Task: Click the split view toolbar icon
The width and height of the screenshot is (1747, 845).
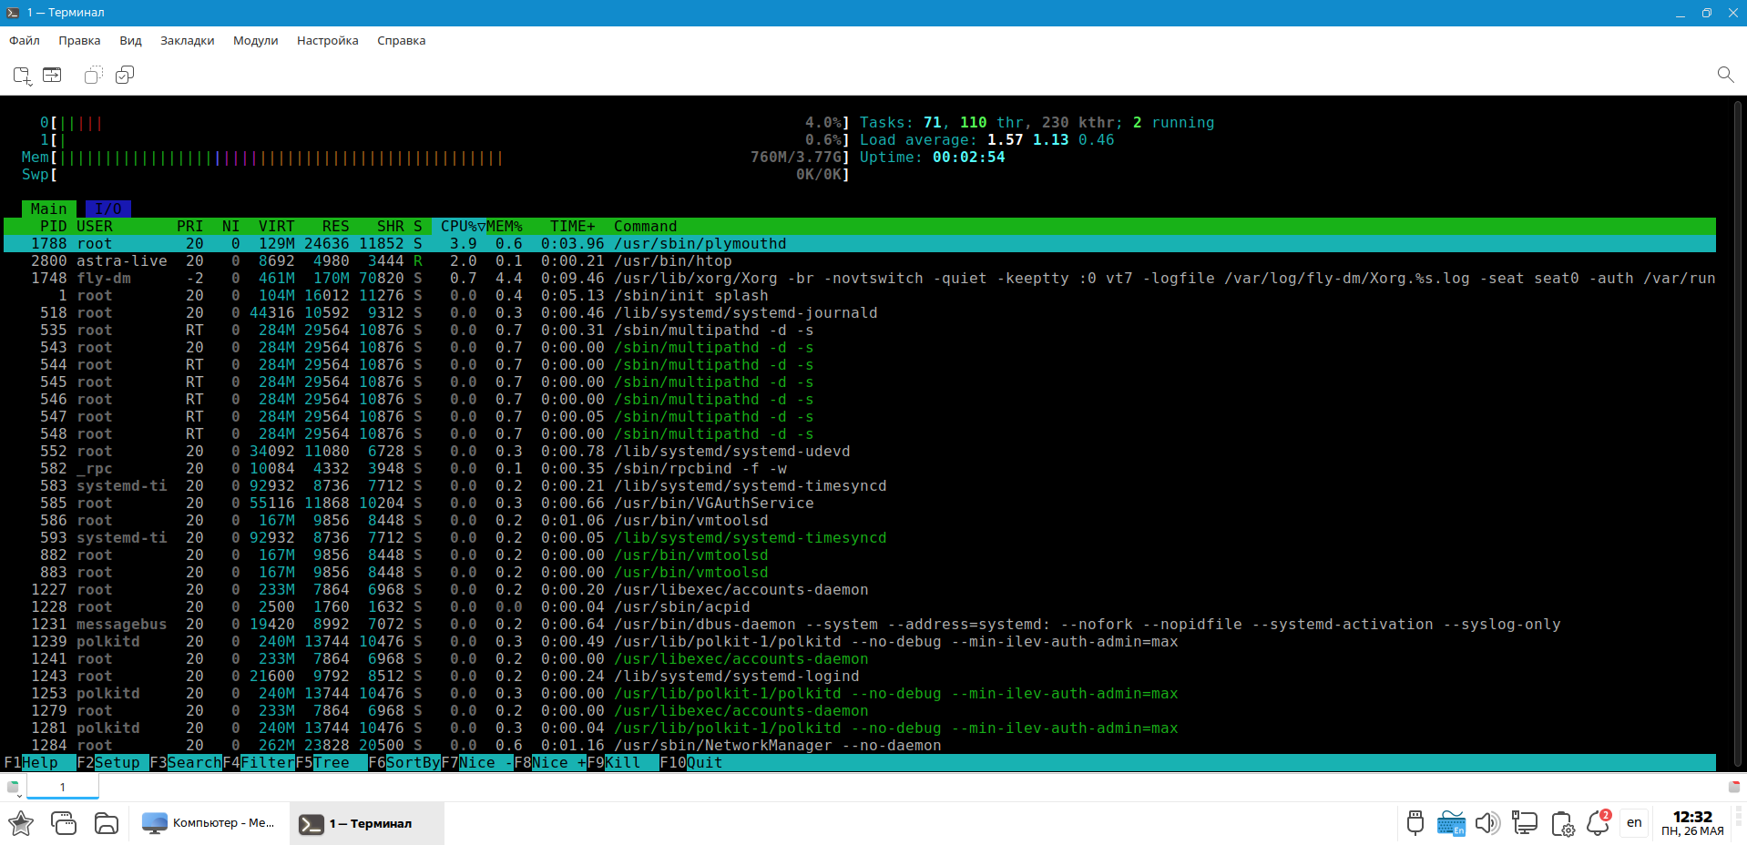Action: tap(52, 75)
